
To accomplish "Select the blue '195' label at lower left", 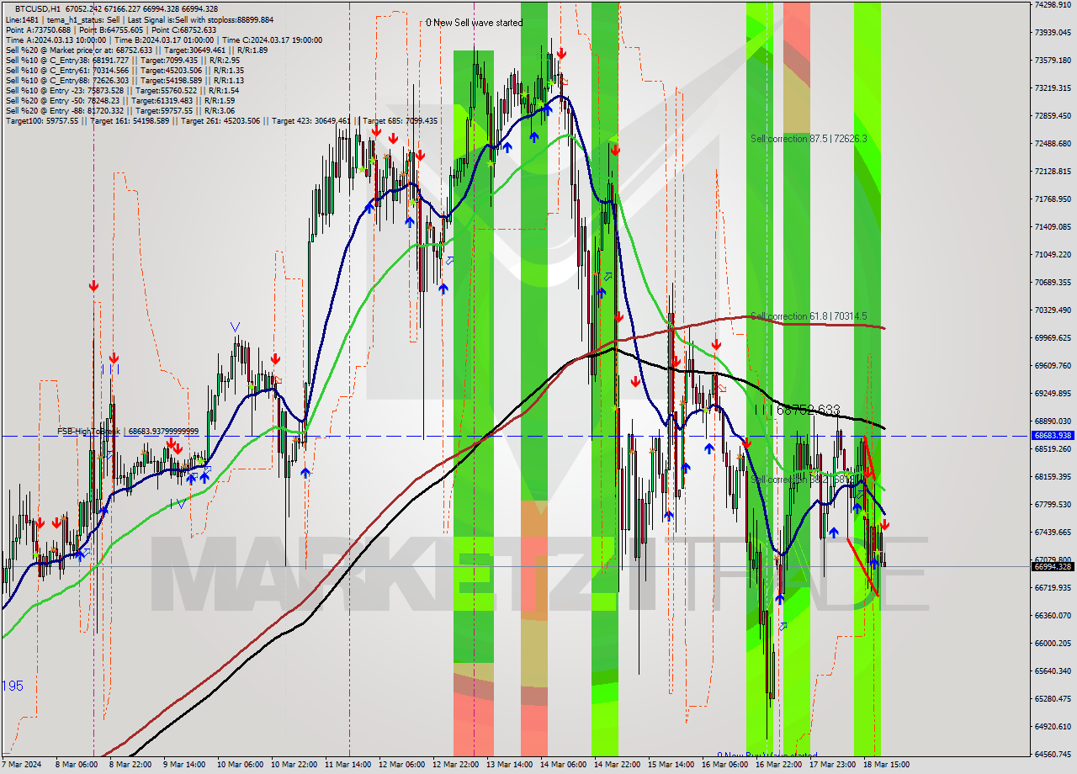I will (13, 686).
